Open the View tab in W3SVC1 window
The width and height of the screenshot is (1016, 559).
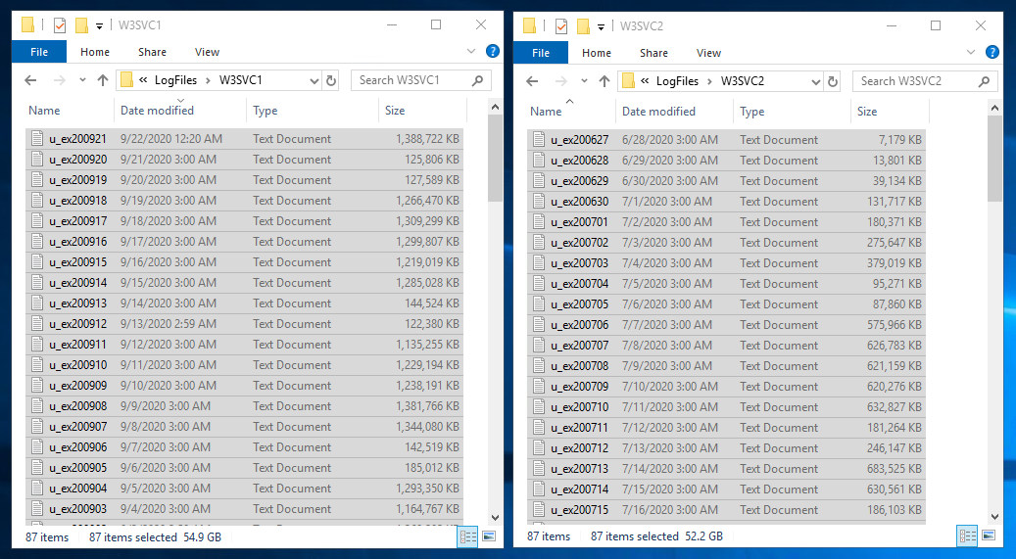coord(207,52)
